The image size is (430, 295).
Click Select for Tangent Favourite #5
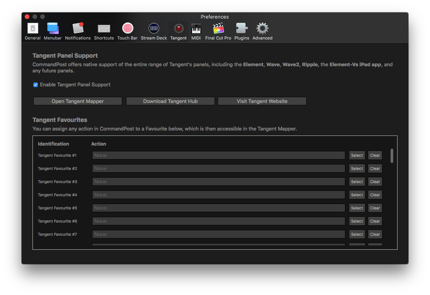tap(357, 208)
